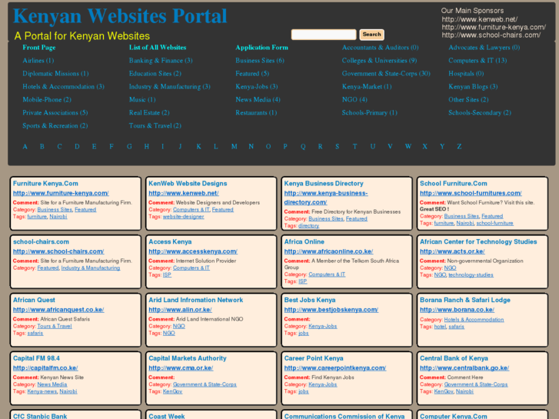Click ISP tag on Africa Online card

pyautogui.click(x=302, y=281)
